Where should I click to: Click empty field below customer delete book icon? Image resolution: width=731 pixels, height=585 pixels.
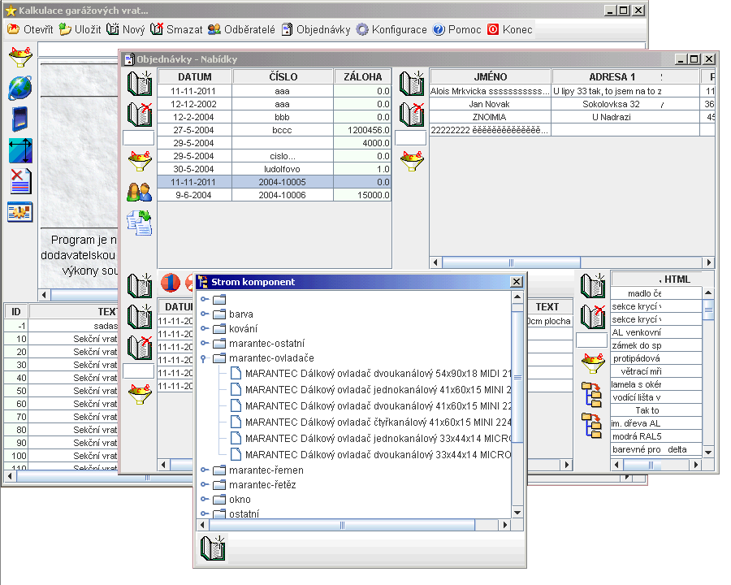click(x=411, y=138)
